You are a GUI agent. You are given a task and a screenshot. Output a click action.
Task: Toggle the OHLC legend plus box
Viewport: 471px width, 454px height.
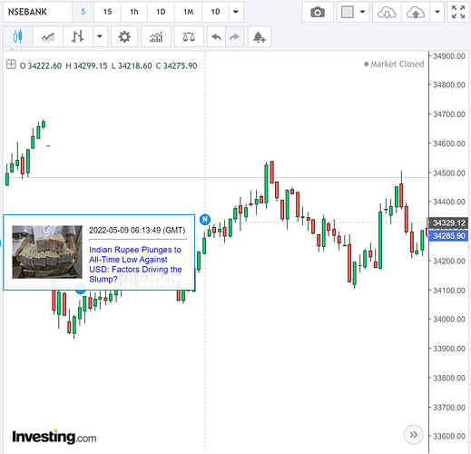click(x=11, y=64)
